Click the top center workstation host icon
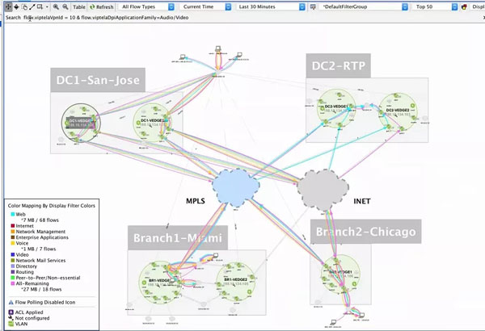This screenshot has height=331, width=485. [218, 49]
